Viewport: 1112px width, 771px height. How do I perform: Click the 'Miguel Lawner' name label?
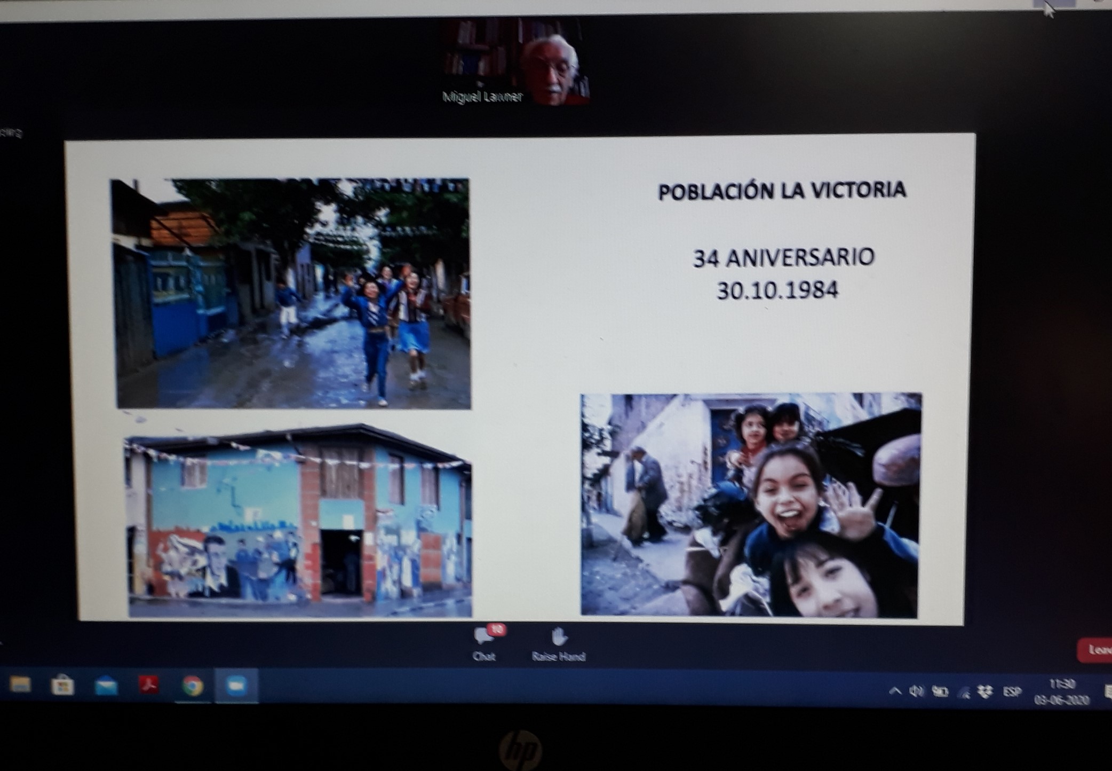[482, 97]
